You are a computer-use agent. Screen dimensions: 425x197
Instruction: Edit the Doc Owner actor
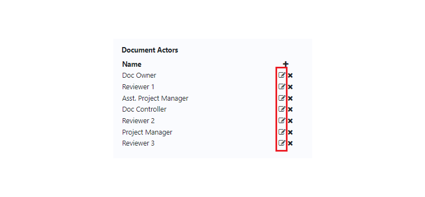[282, 75]
